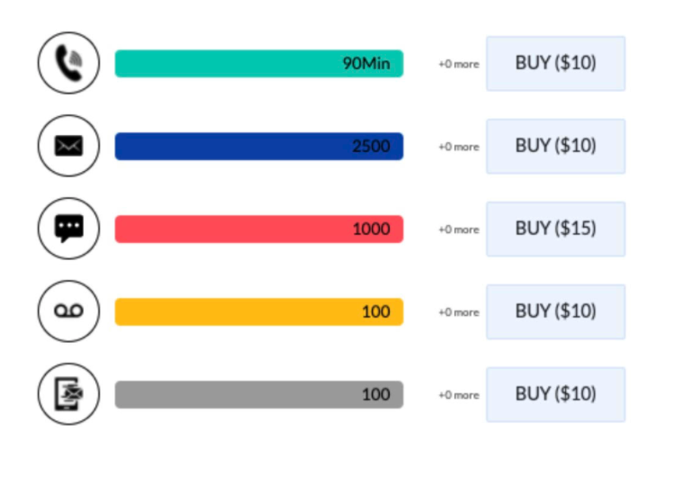The height and width of the screenshot is (504, 674).
Task: Click the yellow 100 usage bar
Action: 259,311
